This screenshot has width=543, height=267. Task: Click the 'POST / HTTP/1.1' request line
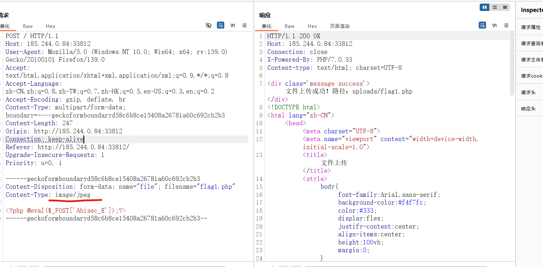(x=32, y=36)
